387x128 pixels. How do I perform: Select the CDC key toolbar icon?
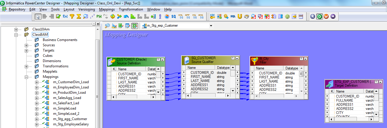pyautogui.click(x=213, y=16)
